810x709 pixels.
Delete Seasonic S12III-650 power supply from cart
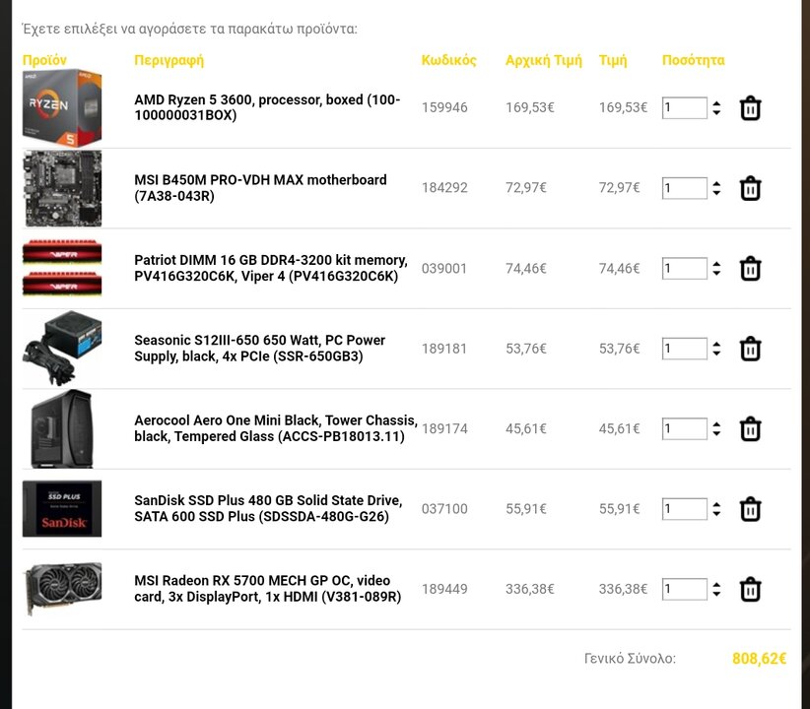pos(750,349)
